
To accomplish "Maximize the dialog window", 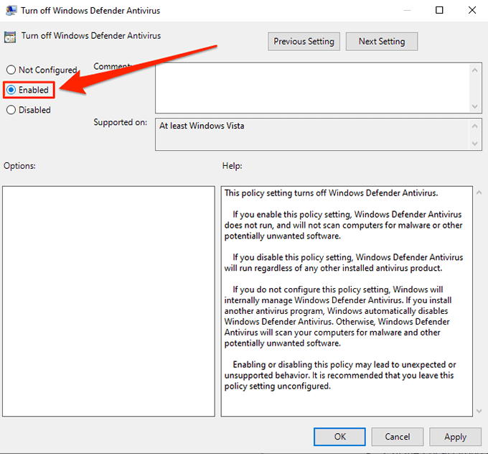I will pyautogui.click(x=439, y=10).
